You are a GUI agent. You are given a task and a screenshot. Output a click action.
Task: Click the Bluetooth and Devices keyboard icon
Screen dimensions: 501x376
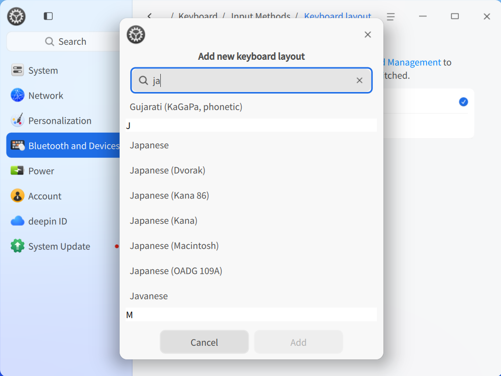[x=18, y=145]
